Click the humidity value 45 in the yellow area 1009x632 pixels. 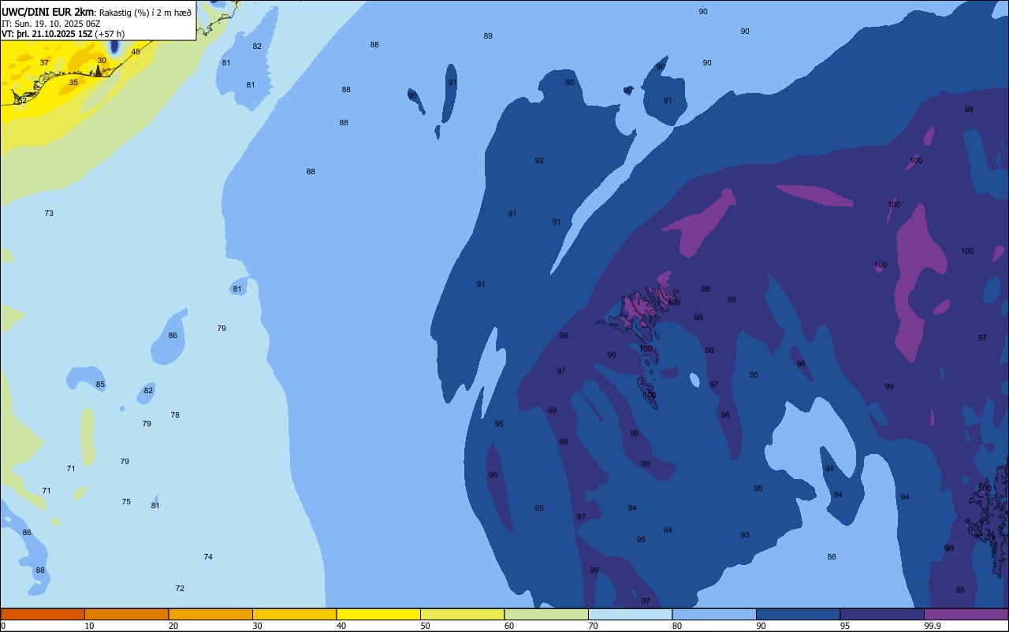click(x=136, y=52)
